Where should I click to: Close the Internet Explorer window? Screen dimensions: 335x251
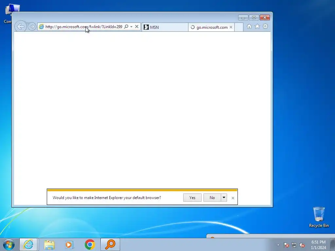pos(265,18)
